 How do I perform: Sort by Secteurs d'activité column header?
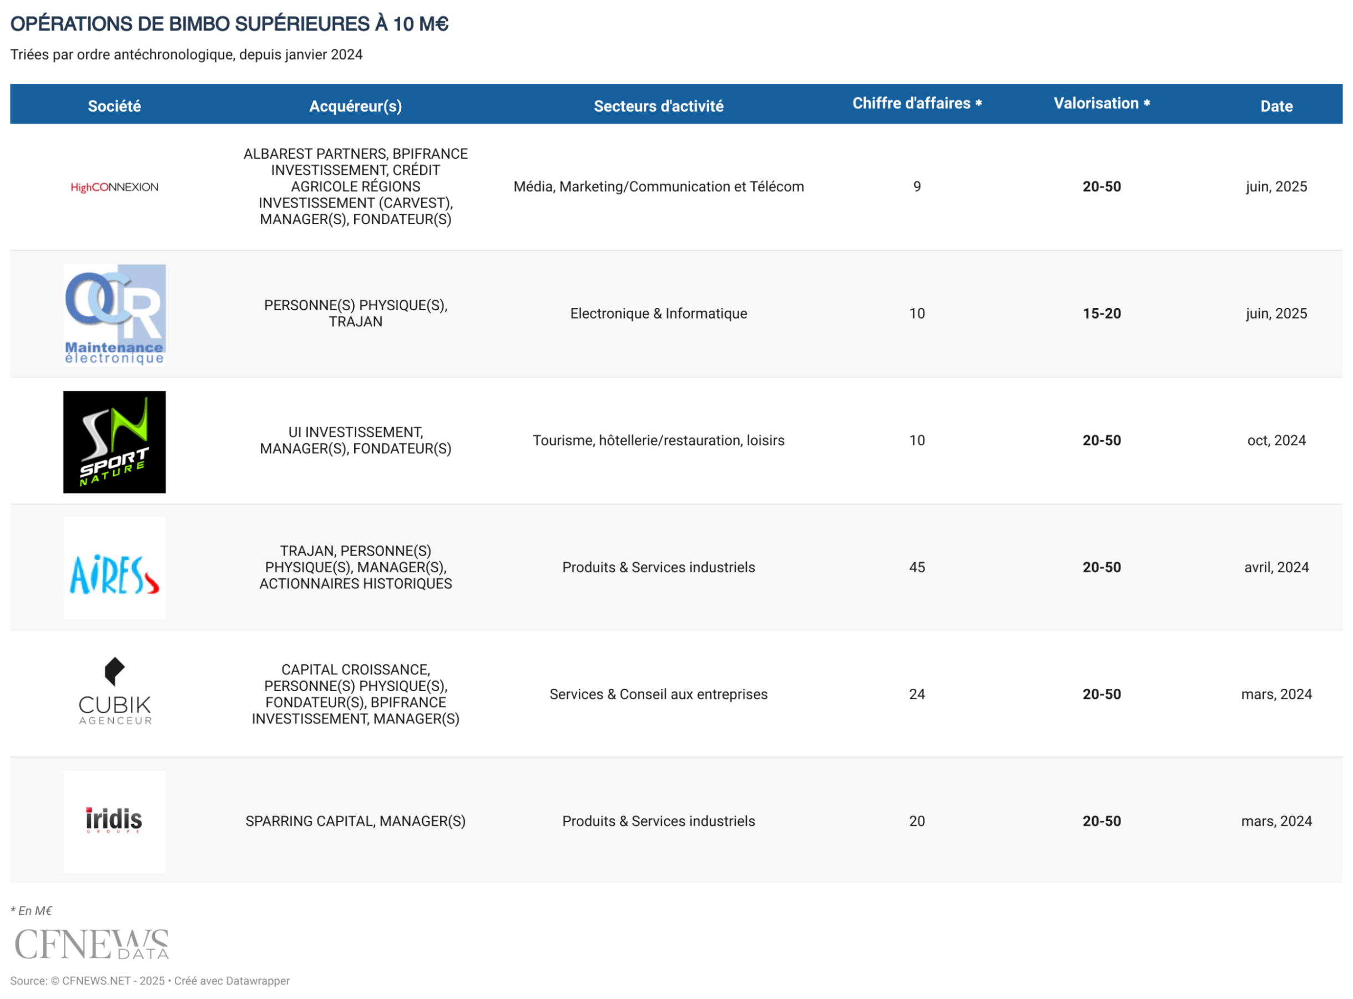pos(658,107)
